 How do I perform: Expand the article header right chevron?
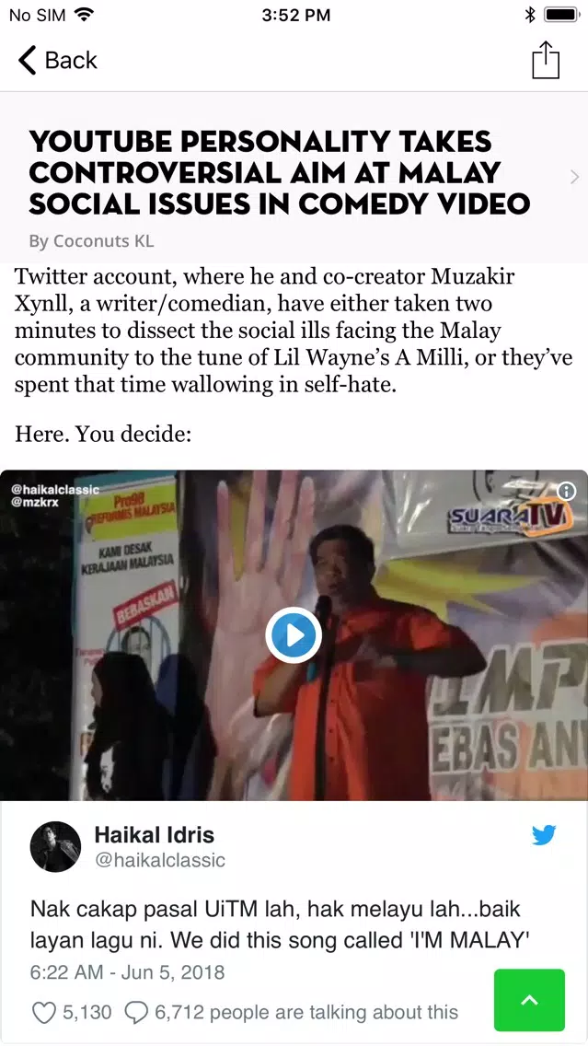pos(575,177)
